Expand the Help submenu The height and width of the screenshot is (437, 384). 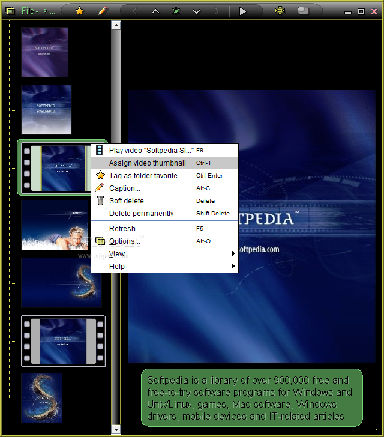(164, 266)
